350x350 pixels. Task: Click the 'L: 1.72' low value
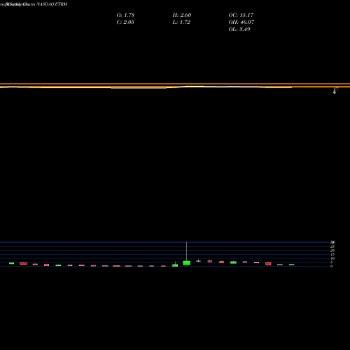point(181,22)
